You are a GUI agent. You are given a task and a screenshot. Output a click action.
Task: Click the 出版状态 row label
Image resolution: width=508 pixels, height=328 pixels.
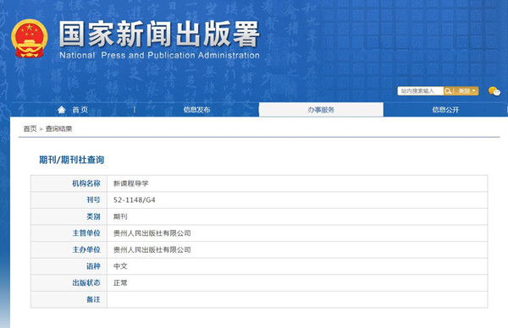tap(86, 282)
